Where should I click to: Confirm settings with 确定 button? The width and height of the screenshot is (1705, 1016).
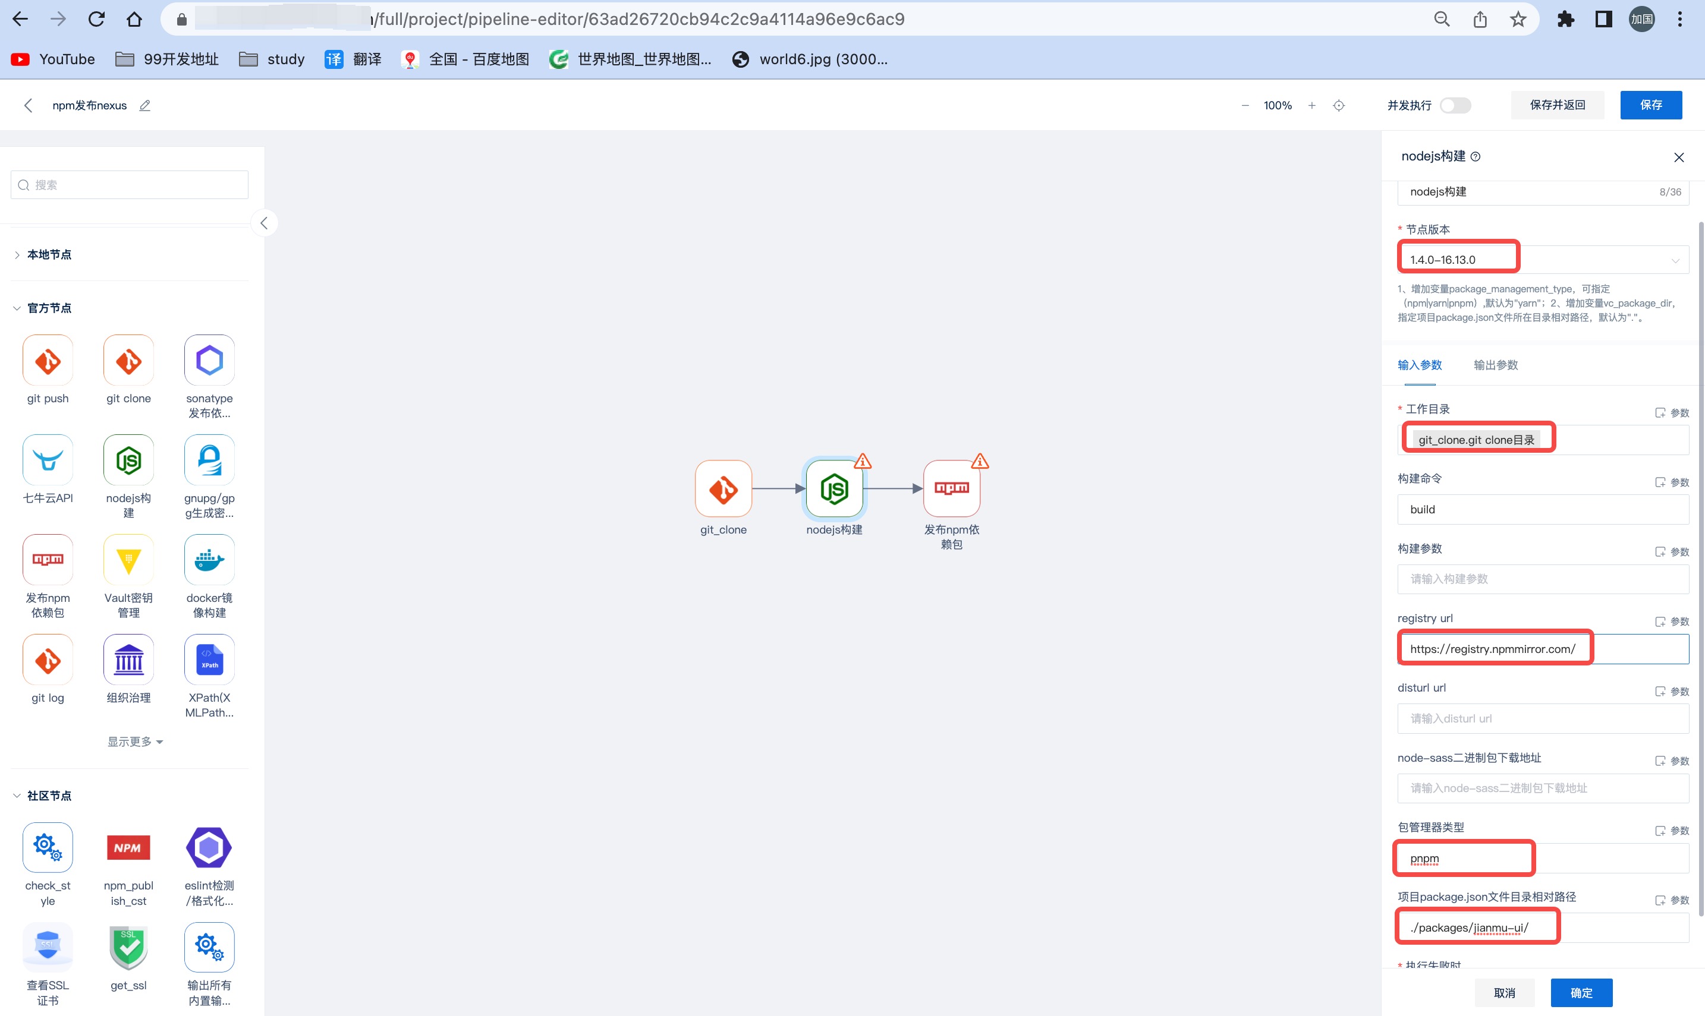click(x=1581, y=993)
